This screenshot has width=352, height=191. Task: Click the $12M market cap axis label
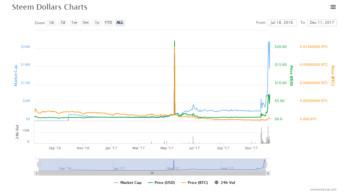[25, 83]
